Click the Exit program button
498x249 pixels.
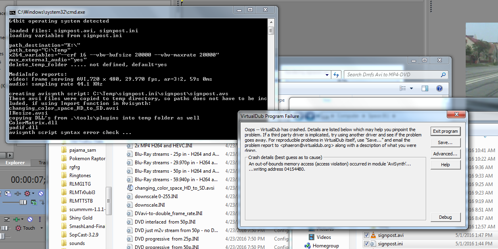click(446, 131)
